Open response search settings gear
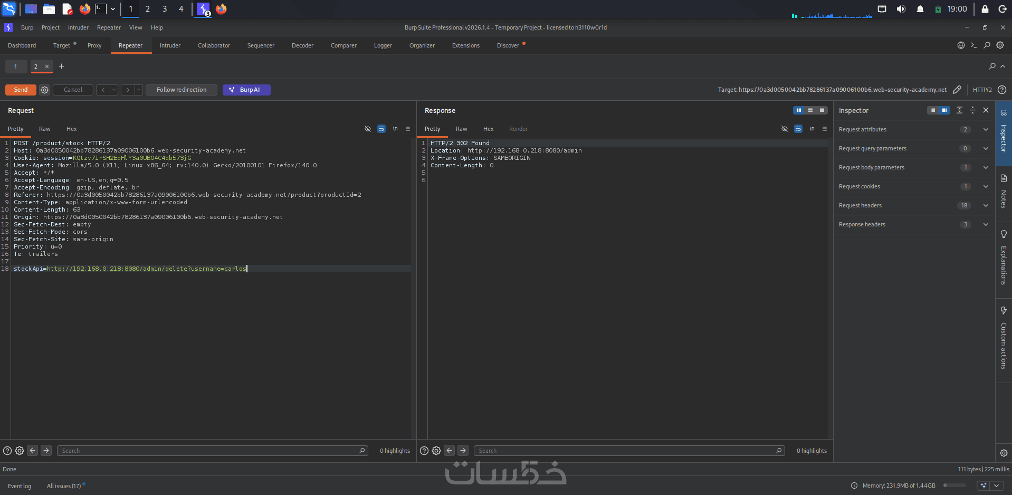 click(436, 451)
